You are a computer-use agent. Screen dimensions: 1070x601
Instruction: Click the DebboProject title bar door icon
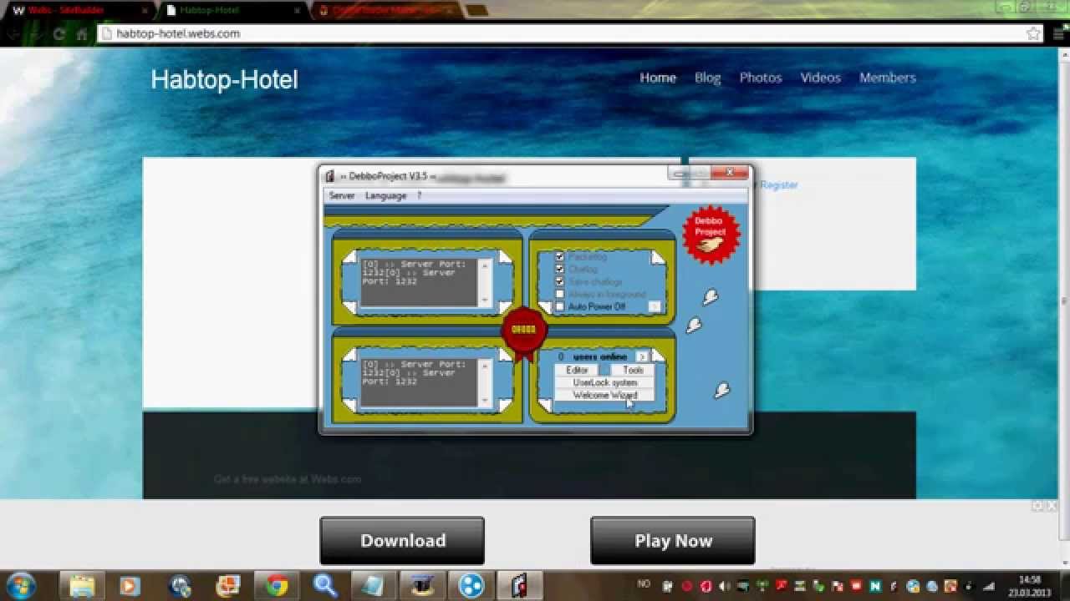[330, 176]
